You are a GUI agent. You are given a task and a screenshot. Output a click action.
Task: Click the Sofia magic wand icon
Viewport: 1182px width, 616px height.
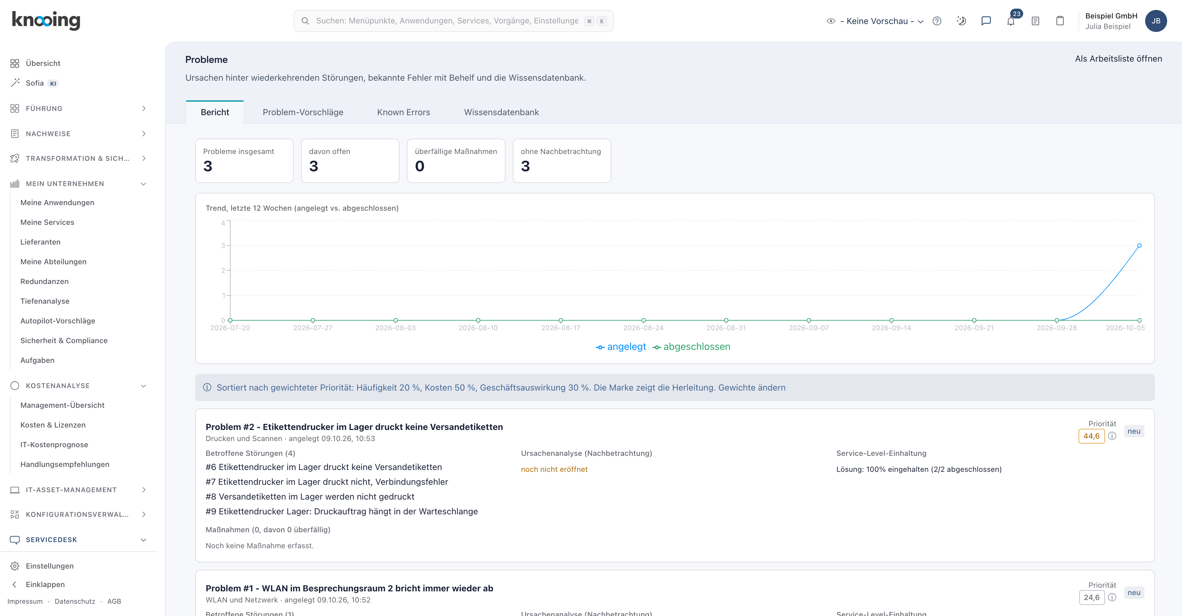(x=15, y=83)
